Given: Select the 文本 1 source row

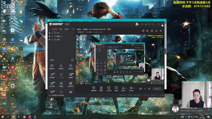Looking at the screenshot, I should click(61, 33).
